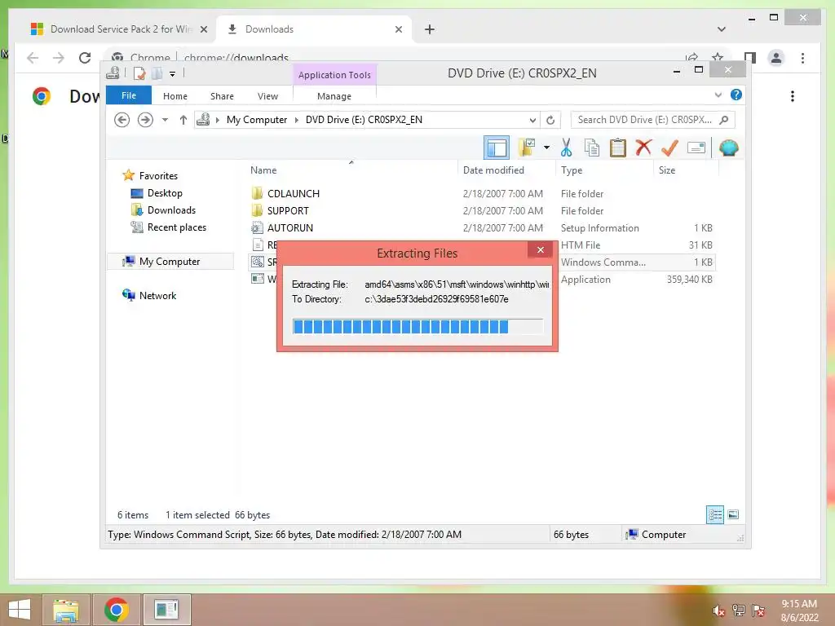Click the cut scissors toolbar icon

coord(566,148)
